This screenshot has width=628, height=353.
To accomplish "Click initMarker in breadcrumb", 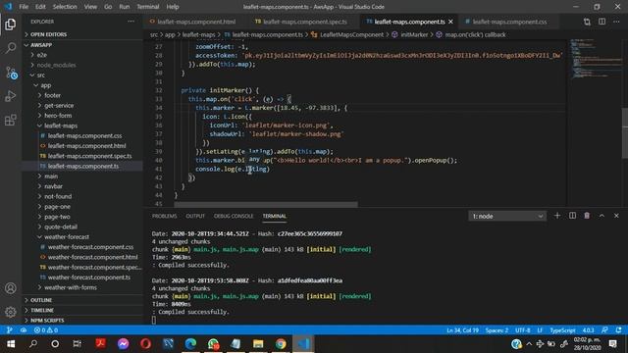I will 414,35.
